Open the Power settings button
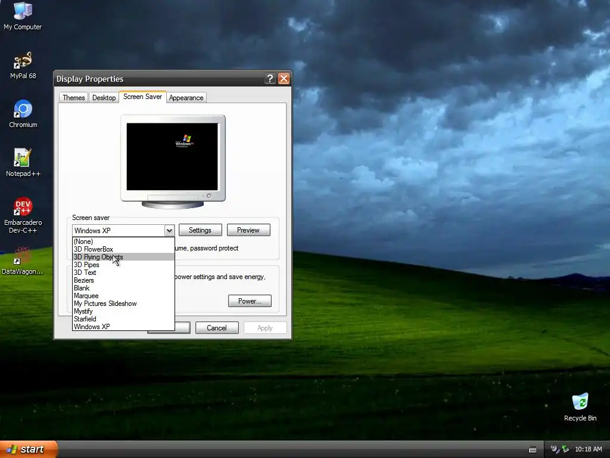The height and width of the screenshot is (458, 610). tap(250, 301)
